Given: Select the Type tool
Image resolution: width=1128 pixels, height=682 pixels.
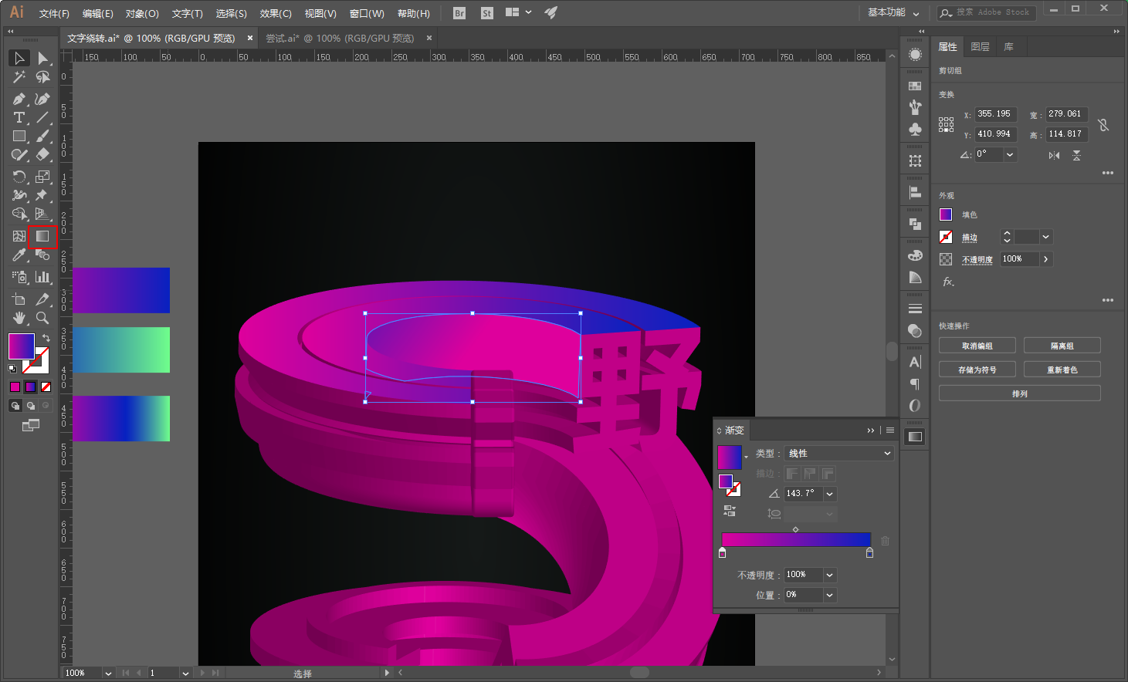Looking at the screenshot, I should coord(19,118).
